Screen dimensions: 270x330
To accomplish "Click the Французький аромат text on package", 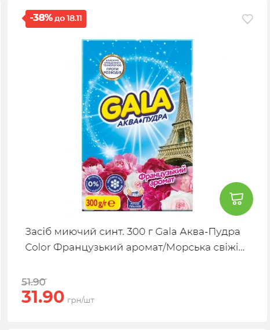I will pyautogui.click(x=162, y=177).
